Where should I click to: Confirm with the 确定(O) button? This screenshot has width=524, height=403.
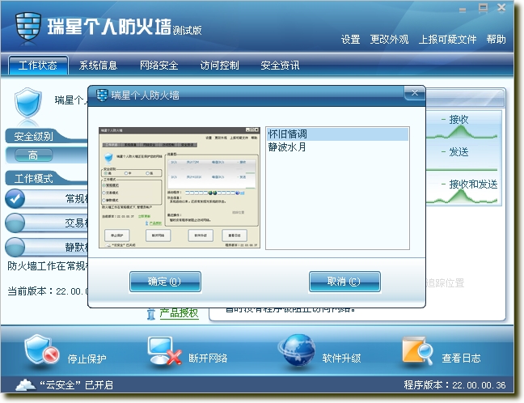click(165, 282)
